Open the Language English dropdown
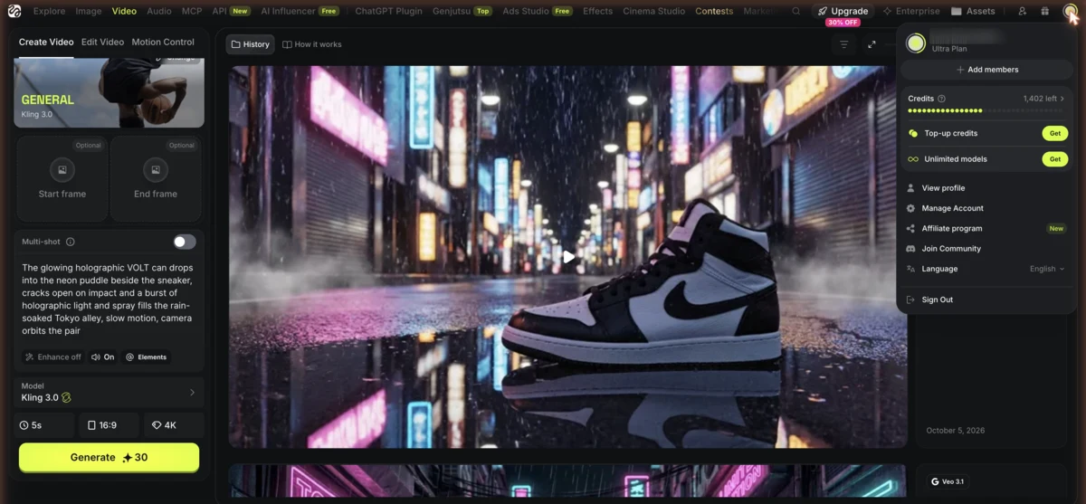This screenshot has height=504, width=1086. point(1047,269)
